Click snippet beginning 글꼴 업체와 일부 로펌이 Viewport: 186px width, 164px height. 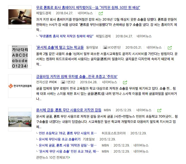point(106,94)
